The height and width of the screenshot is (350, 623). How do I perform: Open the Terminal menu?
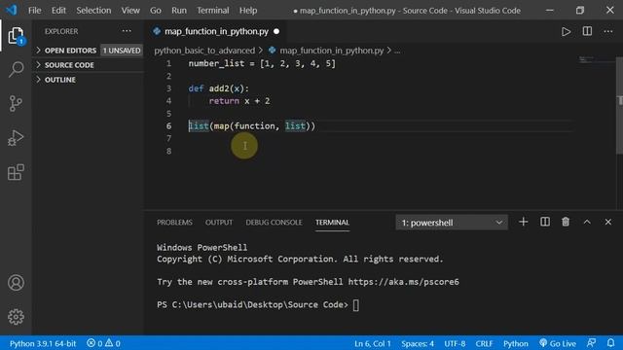click(213, 11)
